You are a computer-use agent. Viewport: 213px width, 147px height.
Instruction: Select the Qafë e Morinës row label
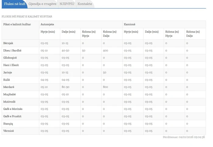(13, 109)
